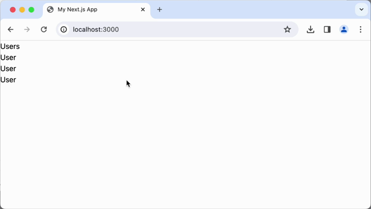The height and width of the screenshot is (209, 371).
Task: Click the third User entry
Action: click(8, 80)
